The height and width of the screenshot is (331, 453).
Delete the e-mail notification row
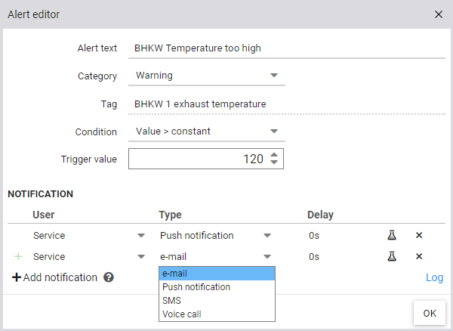pos(419,257)
